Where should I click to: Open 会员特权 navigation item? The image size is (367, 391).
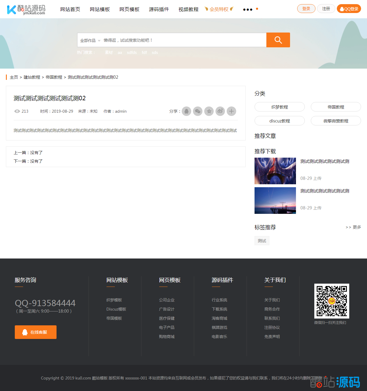219,9
